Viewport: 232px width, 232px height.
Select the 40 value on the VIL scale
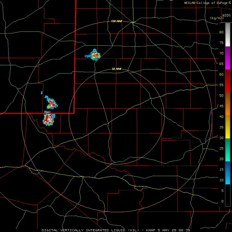coord(221,117)
